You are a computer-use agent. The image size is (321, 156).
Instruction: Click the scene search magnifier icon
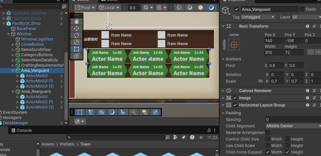(x=134, y=112)
